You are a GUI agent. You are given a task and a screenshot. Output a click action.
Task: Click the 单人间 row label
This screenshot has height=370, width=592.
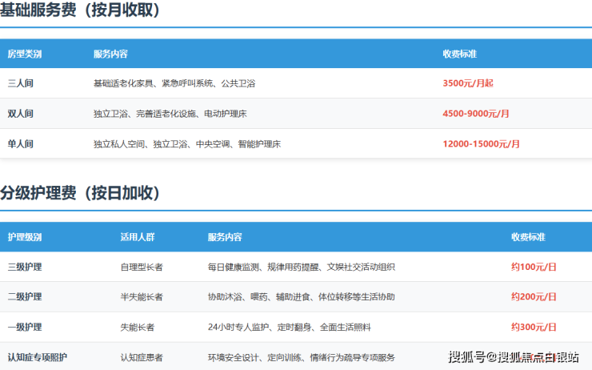[20, 144]
